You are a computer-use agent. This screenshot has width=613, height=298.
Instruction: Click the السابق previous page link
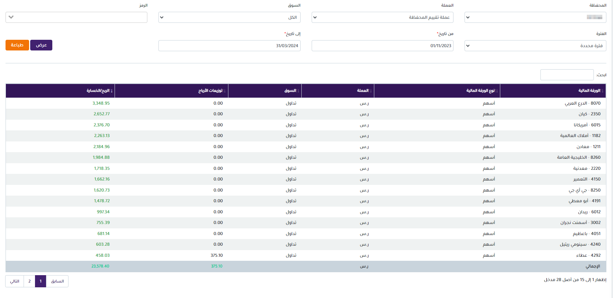click(x=57, y=281)
